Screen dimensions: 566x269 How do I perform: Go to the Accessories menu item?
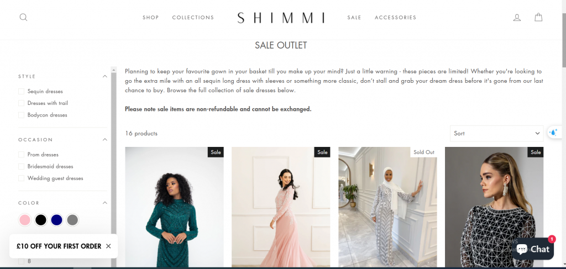(x=395, y=17)
